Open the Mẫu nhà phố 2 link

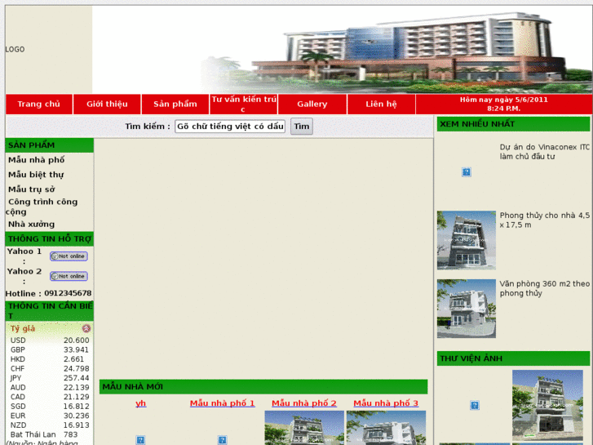[x=304, y=403]
